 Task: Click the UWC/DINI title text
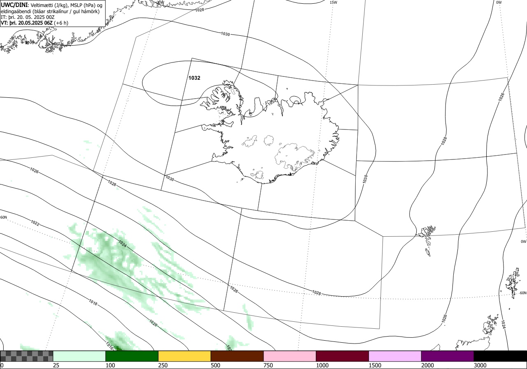(x=14, y=5)
